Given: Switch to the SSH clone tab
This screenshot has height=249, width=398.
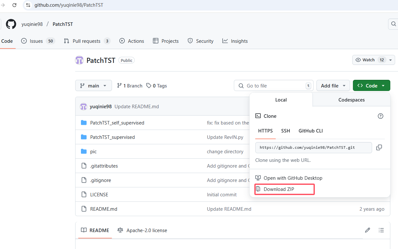Looking at the screenshot, I should [285, 131].
